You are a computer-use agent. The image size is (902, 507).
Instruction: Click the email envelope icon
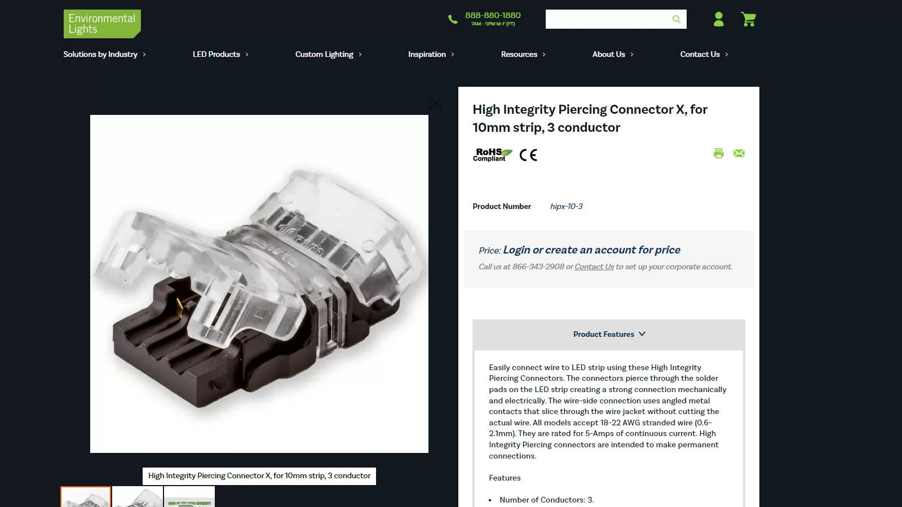[739, 153]
